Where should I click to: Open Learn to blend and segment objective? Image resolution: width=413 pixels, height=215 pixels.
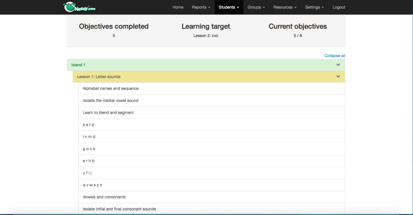[x=108, y=113]
